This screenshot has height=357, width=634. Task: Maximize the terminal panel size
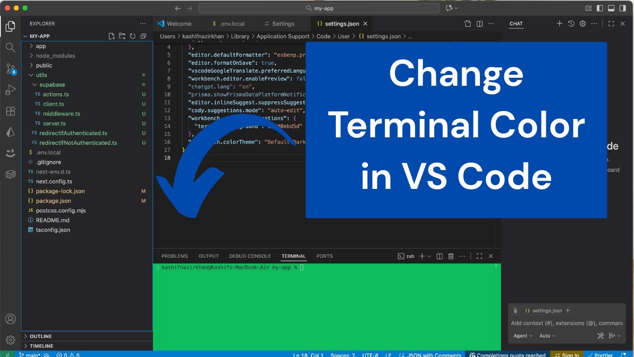pyautogui.click(x=479, y=256)
